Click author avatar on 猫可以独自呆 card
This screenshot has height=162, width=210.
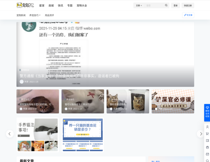pyautogui.click(x=66, y=109)
